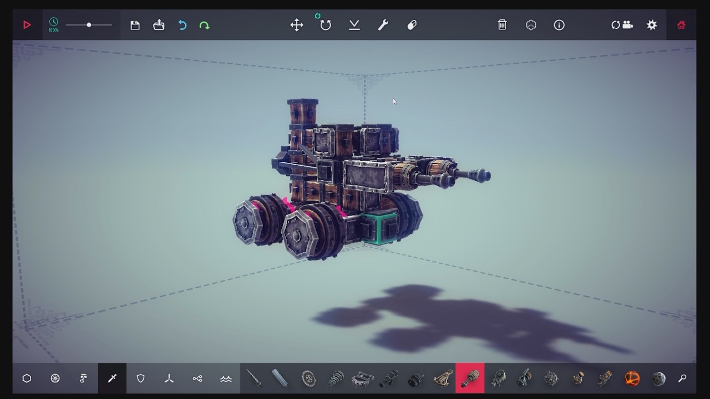710x399 pixels.
Task: Select the highlighted flamethrower block
Action: (x=470, y=378)
